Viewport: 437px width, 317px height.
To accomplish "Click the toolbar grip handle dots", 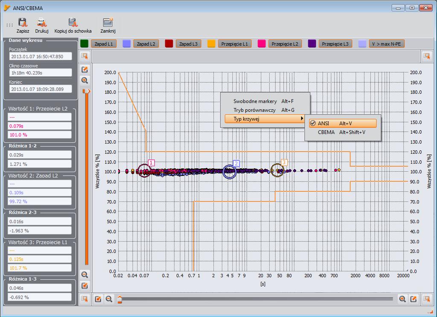I will pyautogui.click(x=9, y=25).
